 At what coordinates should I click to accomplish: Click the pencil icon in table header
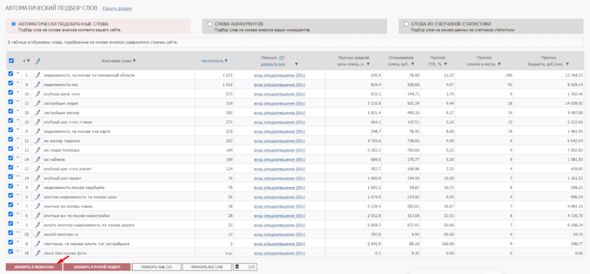coord(37,61)
